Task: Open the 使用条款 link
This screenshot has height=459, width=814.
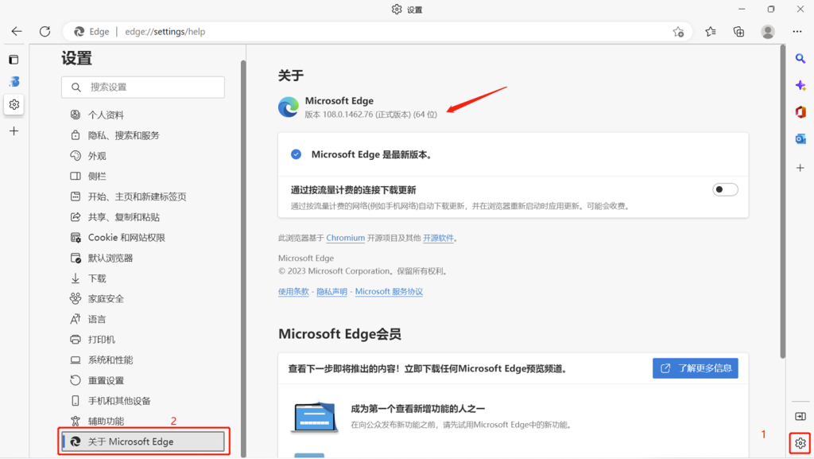Action: click(x=293, y=292)
